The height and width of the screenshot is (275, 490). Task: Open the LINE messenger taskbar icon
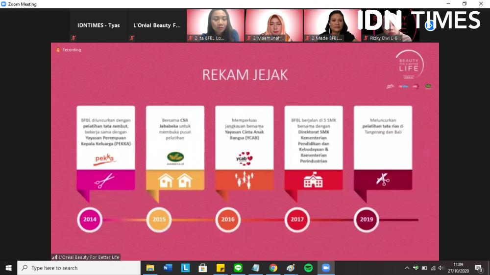tap(238, 268)
